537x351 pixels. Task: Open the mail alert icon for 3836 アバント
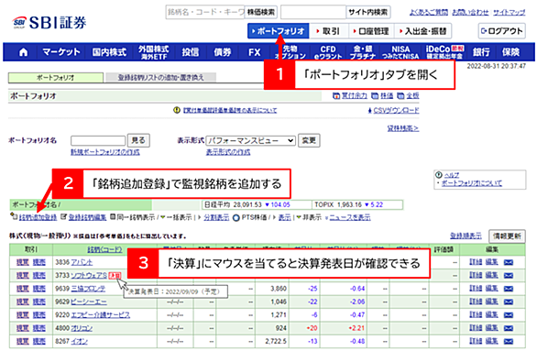[509, 263]
